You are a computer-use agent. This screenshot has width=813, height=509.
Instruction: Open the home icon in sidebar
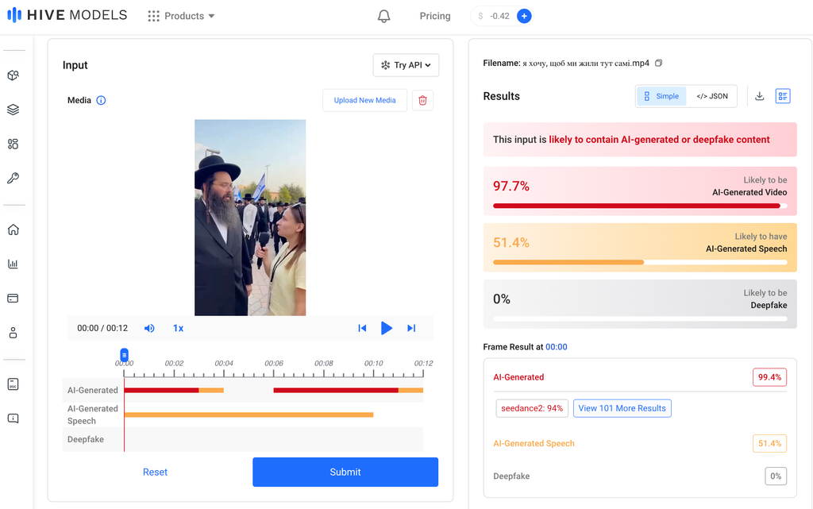(x=13, y=229)
